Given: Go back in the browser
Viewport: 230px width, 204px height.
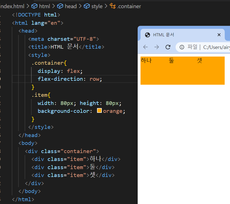Looking at the screenshot, I should [x=145, y=47].
